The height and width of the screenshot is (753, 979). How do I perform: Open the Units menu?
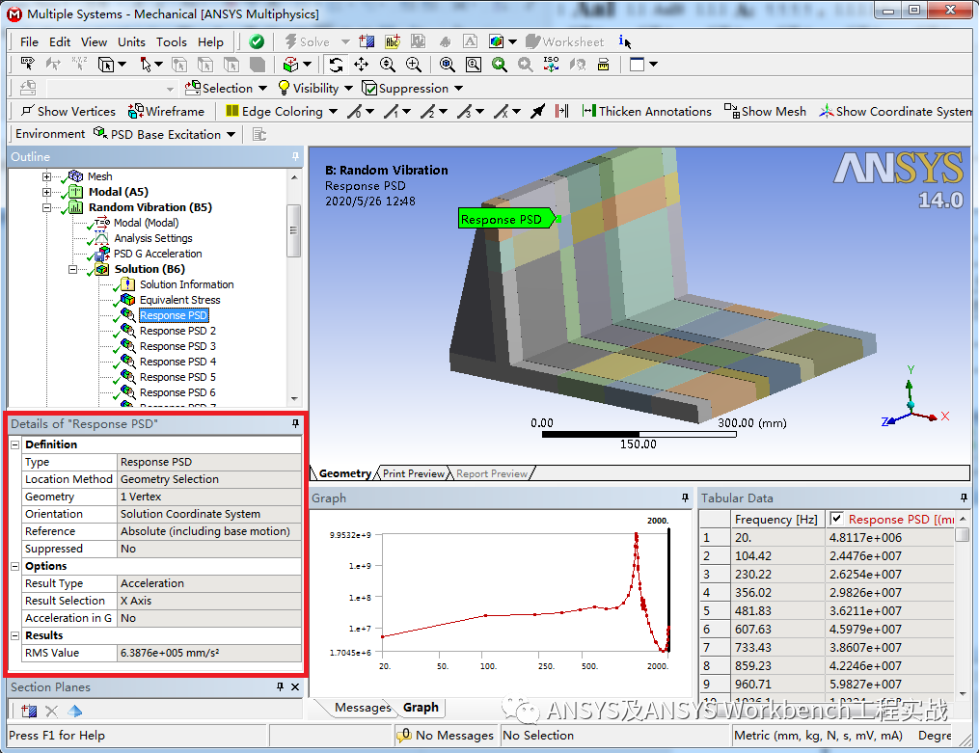(x=131, y=41)
